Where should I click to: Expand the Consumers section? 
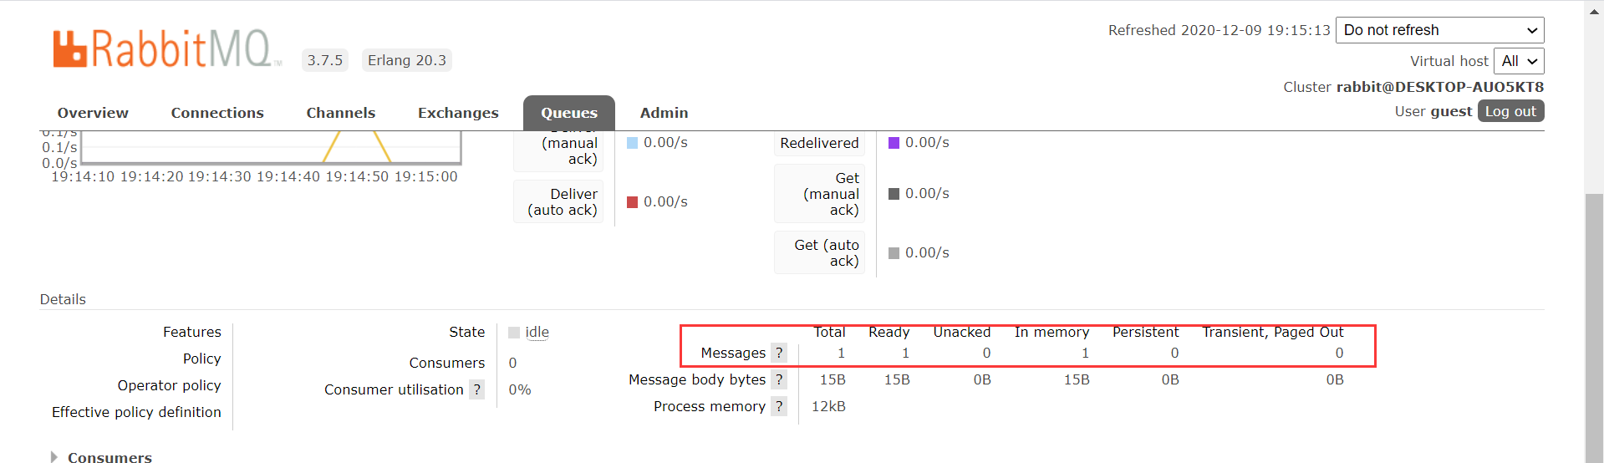point(100,456)
